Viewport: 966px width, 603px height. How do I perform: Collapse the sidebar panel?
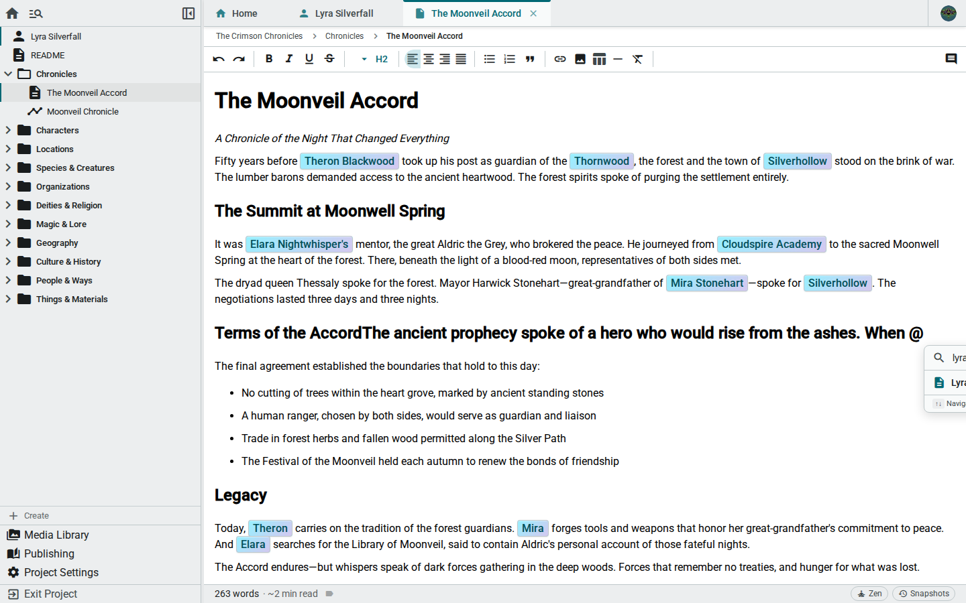[189, 13]
